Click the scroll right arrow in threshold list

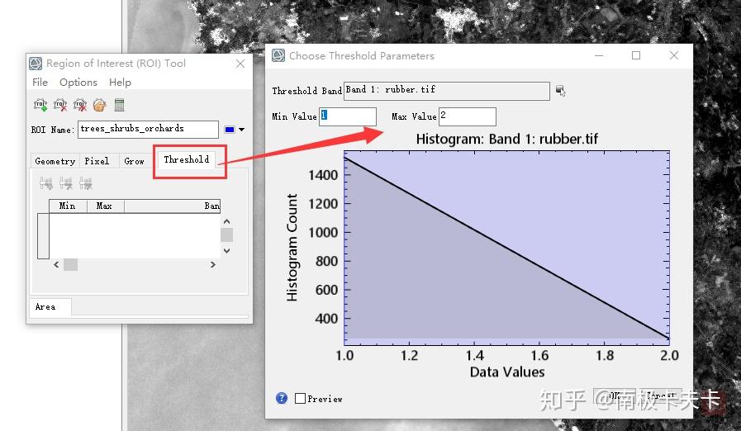pyautogui.click(x=212, y=265)
